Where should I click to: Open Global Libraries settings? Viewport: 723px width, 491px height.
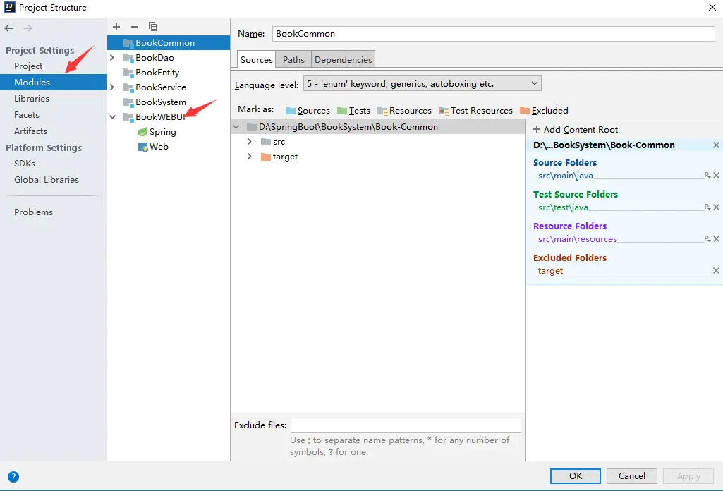coord(46,180)
